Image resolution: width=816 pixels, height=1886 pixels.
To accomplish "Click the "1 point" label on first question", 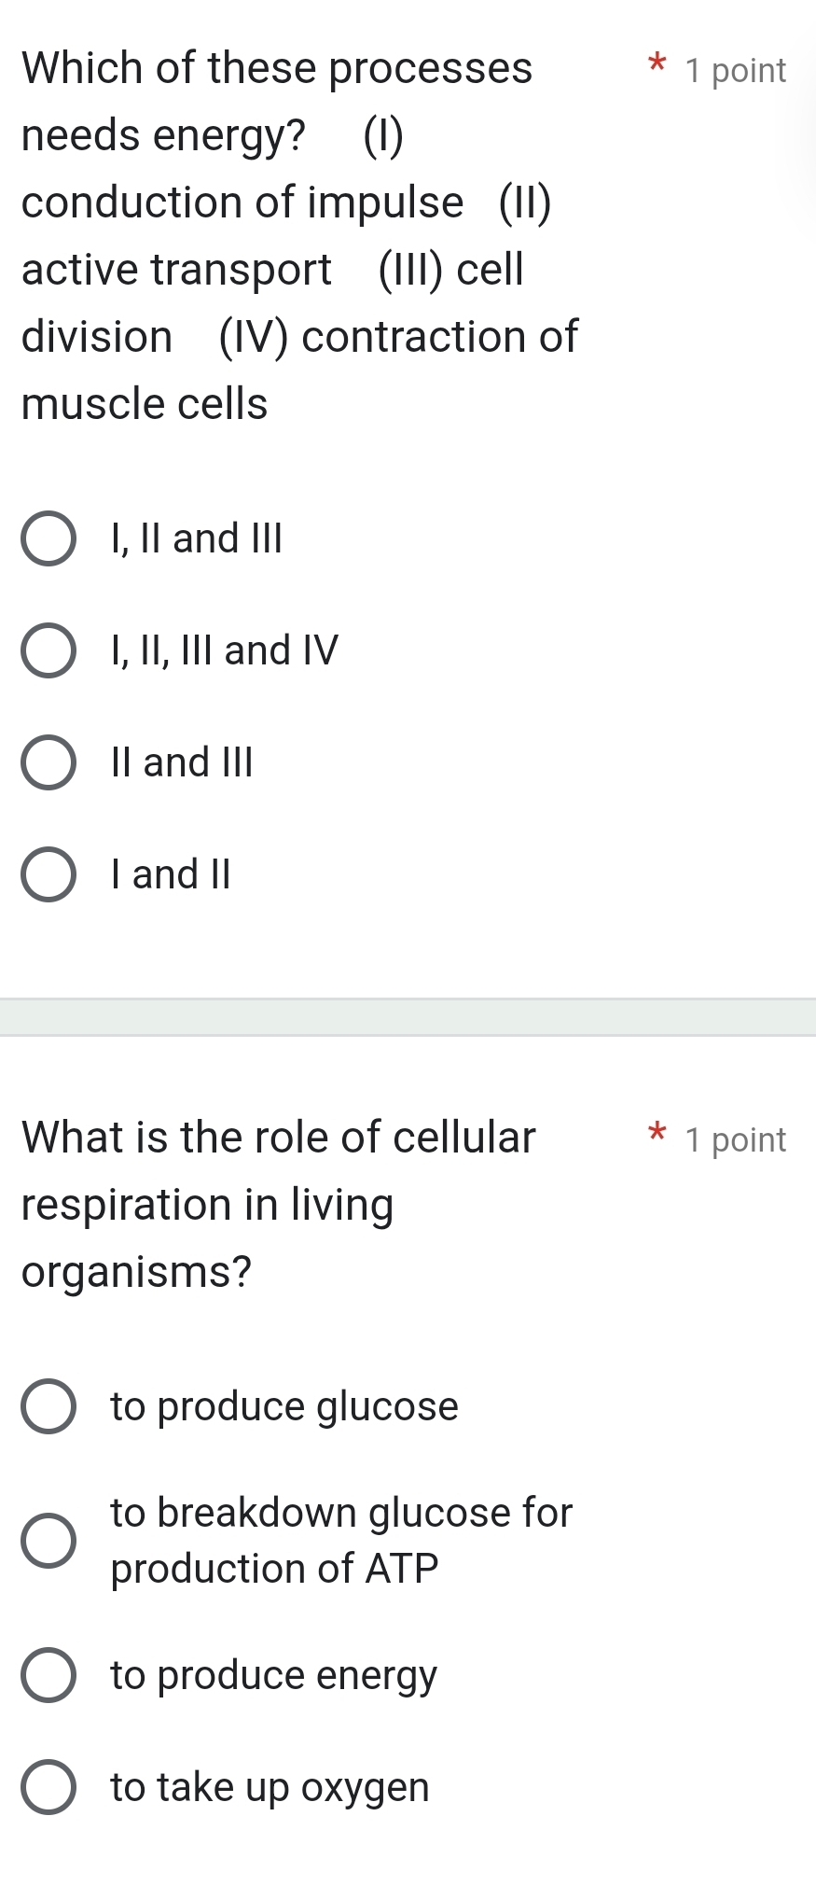I will (736, 69).
